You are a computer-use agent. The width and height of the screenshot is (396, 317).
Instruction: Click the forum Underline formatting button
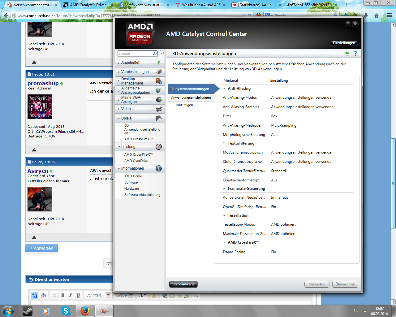tap(78, 295)
